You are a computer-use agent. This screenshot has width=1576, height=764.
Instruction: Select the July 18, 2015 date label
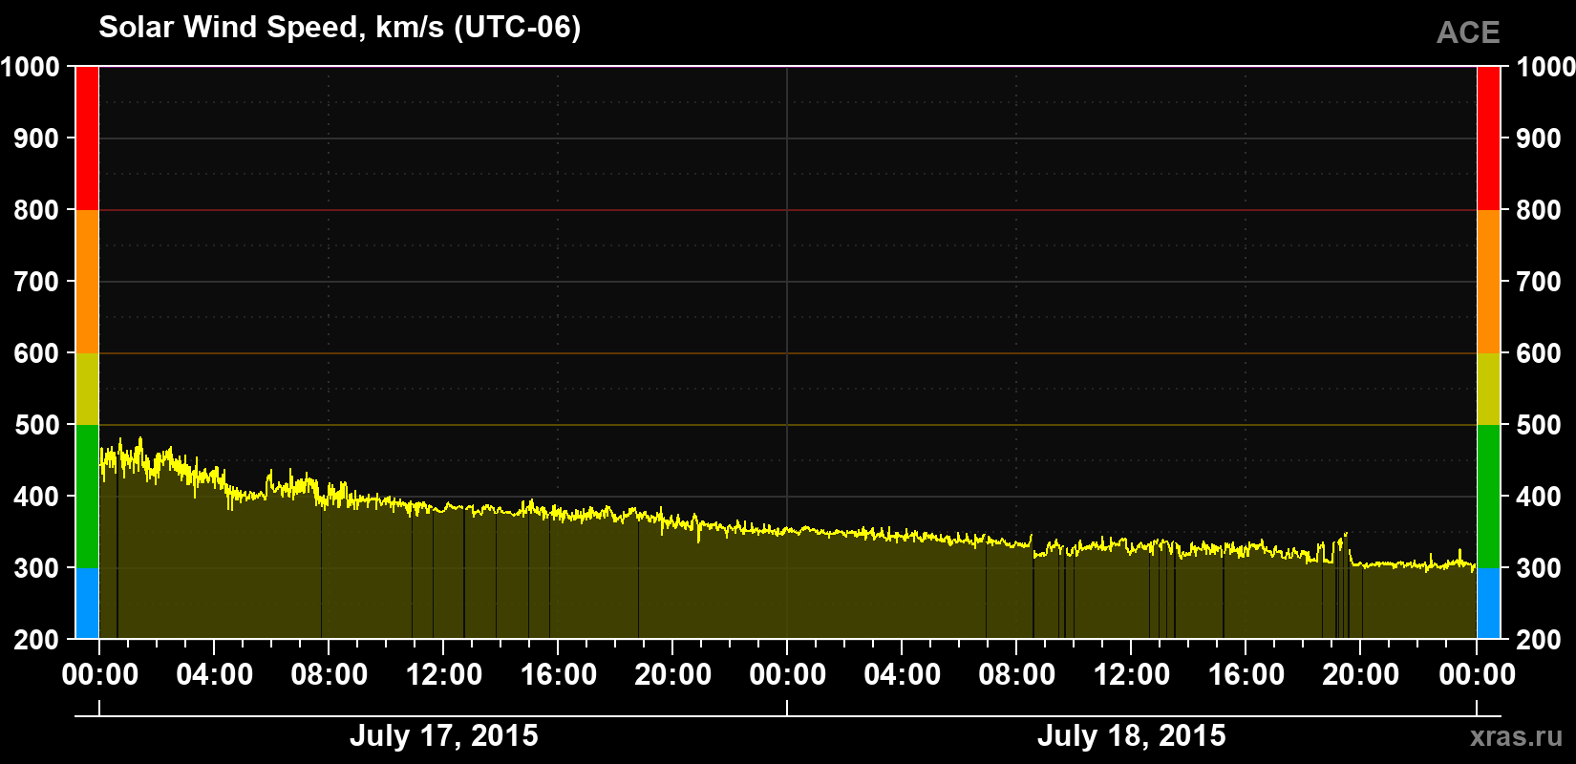click(x=1132, y=736)
